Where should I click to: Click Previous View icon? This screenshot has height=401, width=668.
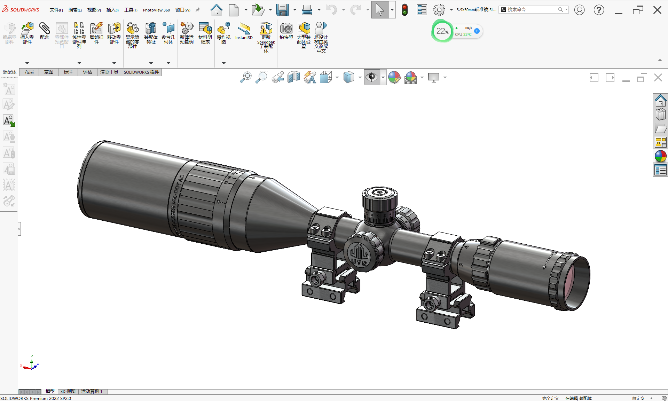278,77
